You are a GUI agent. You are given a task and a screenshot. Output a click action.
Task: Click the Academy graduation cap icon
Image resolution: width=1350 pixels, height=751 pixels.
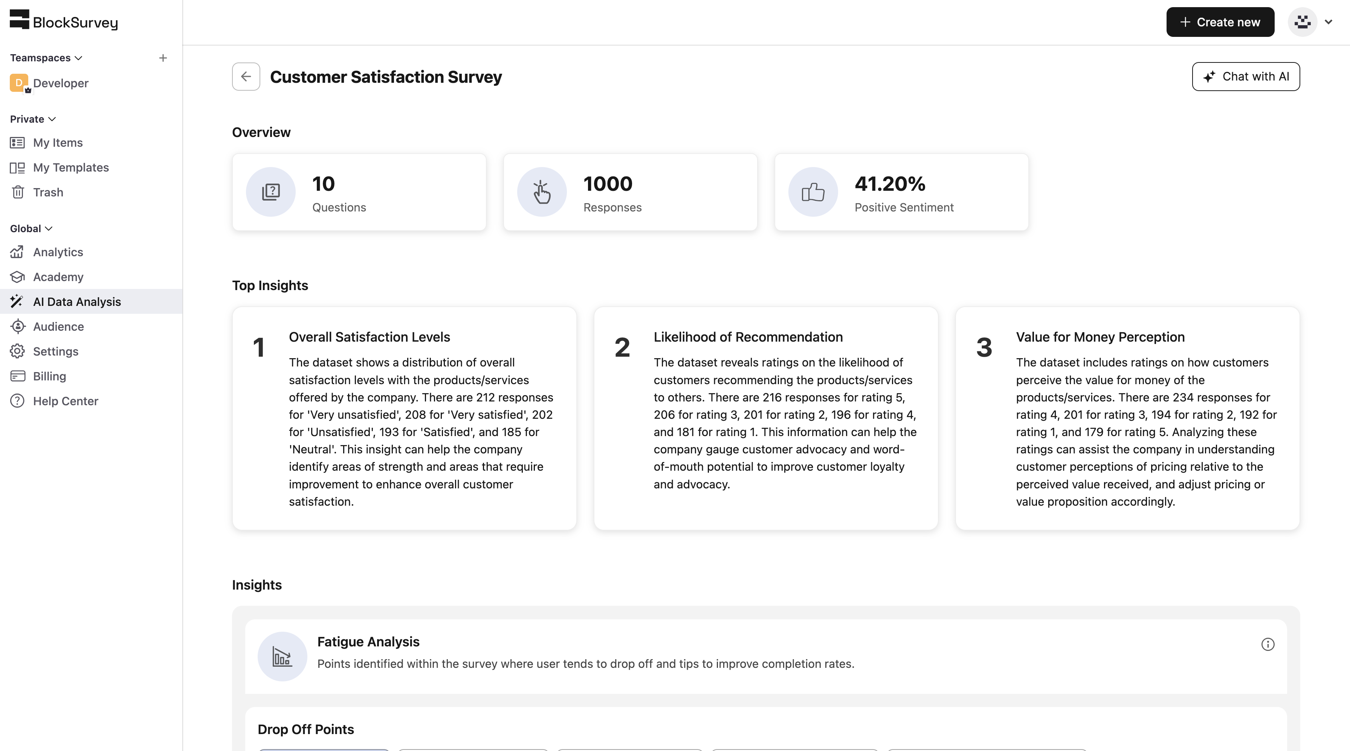17,277
